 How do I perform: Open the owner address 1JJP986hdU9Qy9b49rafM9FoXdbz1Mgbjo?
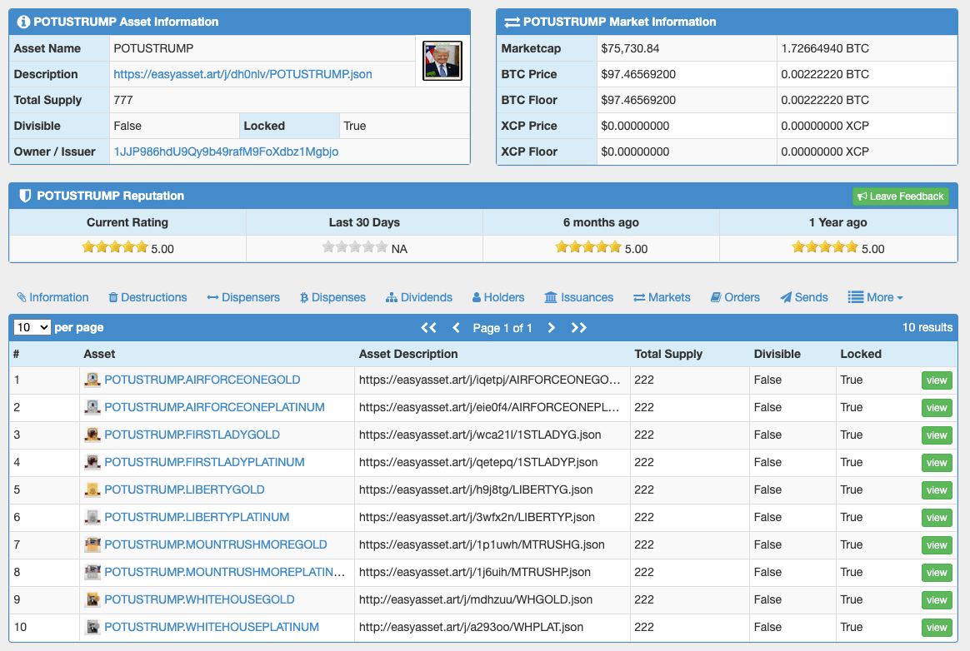[226, 152]
